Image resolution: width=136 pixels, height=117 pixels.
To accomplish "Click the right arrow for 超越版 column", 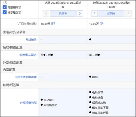I will pos(80,13).
